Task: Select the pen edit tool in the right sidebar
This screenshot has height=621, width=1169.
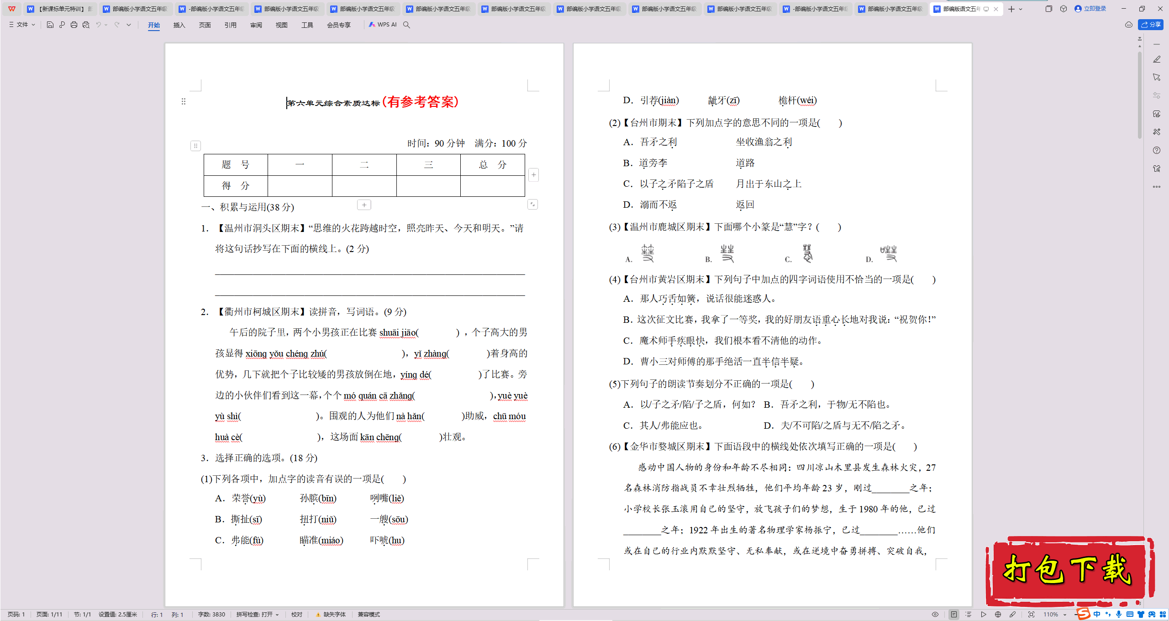Action: pos(1157,59)
